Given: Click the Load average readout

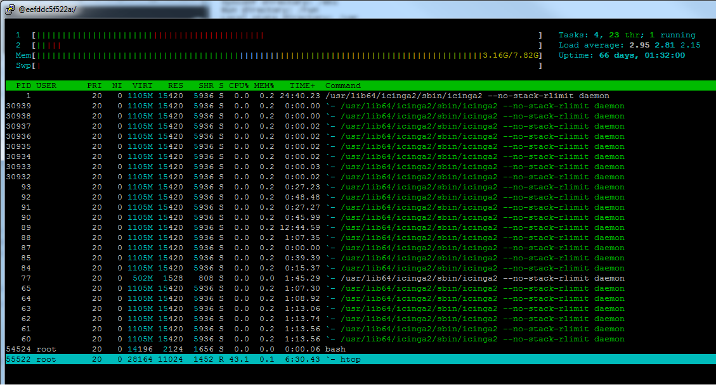Looking at the screenshot, I should [628, 45].
